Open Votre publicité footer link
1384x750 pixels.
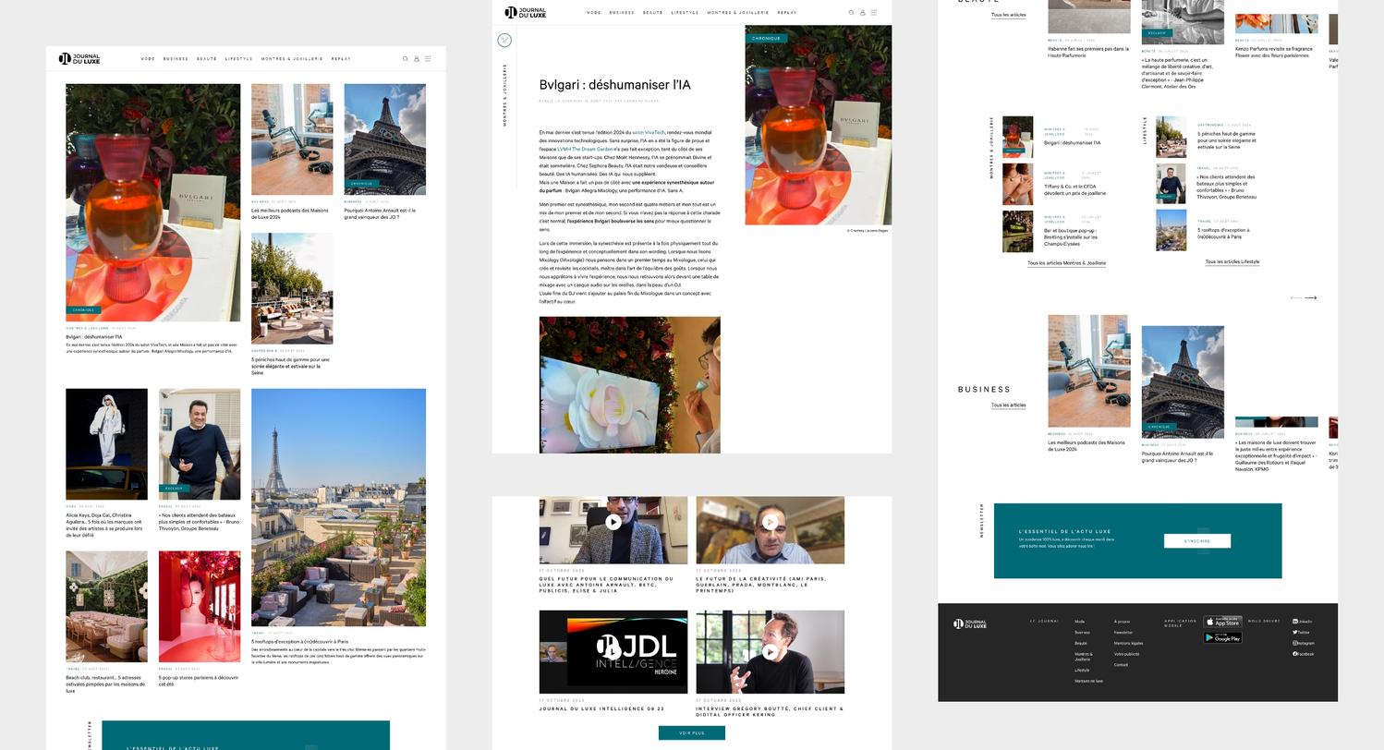tap(1126, 654)
